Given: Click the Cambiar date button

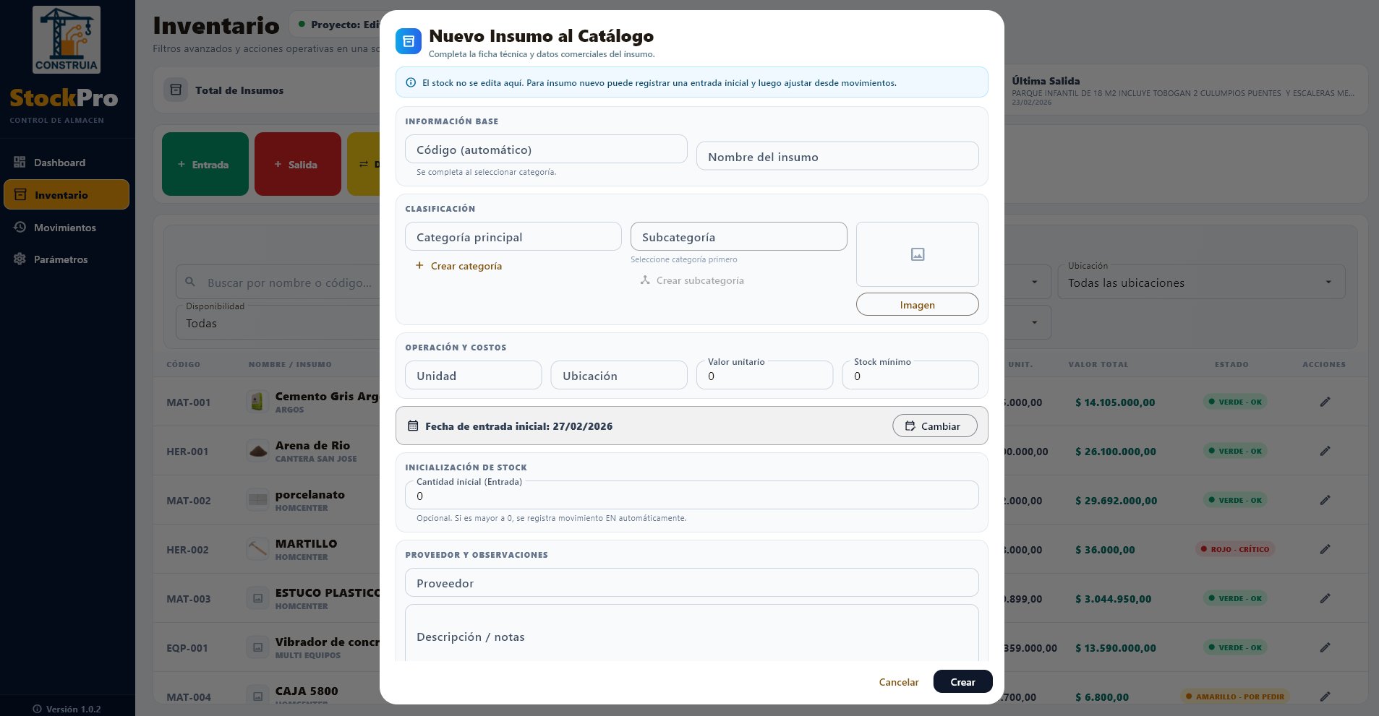Looking at the screenshot, I should pyautogui.click(x=934, y=426).
